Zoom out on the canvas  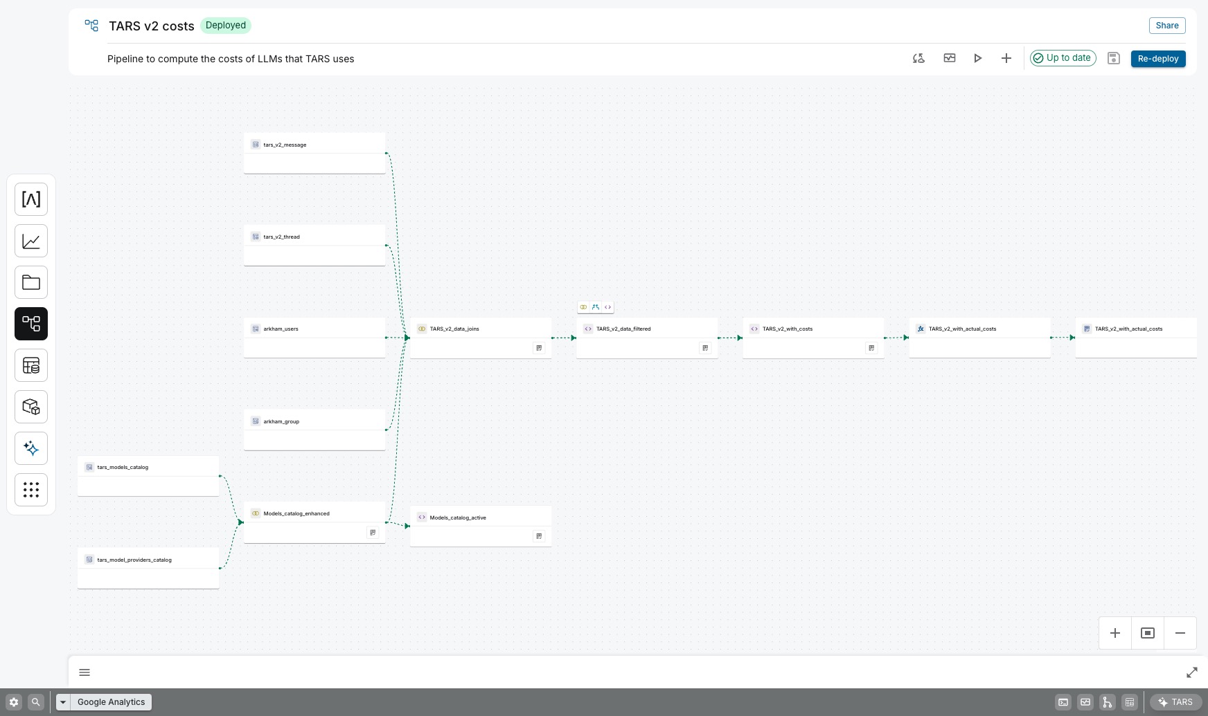click(1180, 633)
